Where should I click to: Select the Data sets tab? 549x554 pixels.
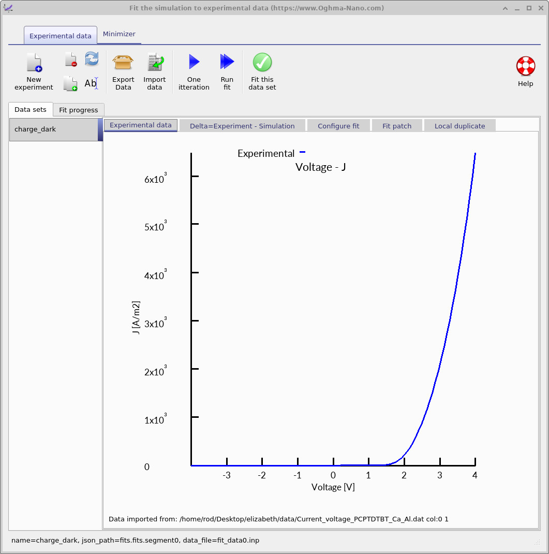[x=30, y=110]
